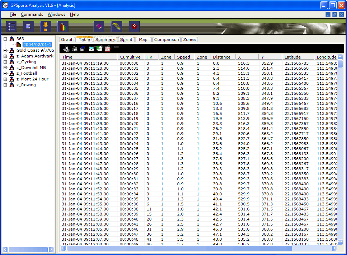Screen dimensions: 347x255
Task: Expand the z_Cycling node
Action: click(x=5, y=62)
